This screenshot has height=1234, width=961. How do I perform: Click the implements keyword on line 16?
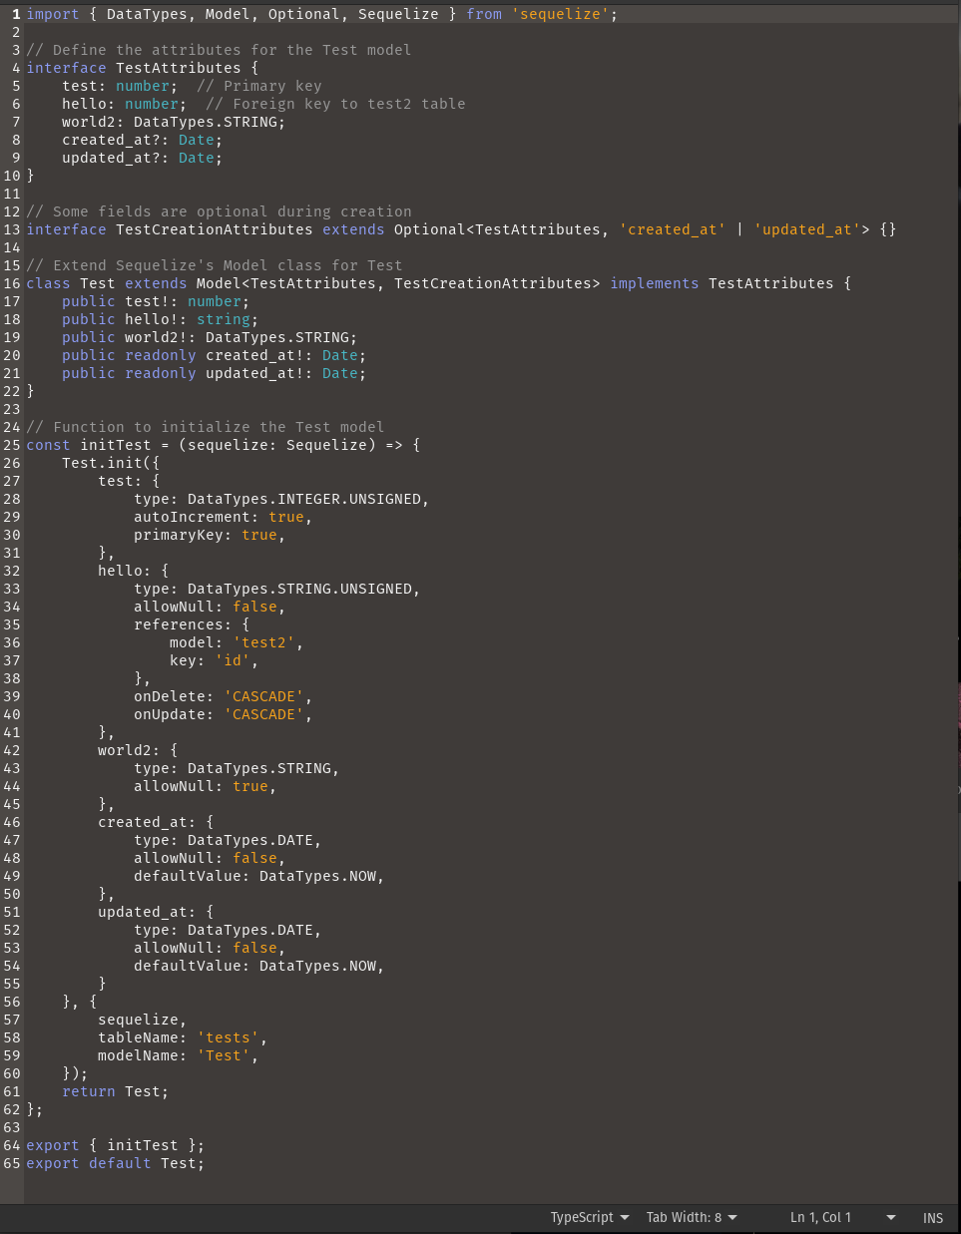(655, 283)
